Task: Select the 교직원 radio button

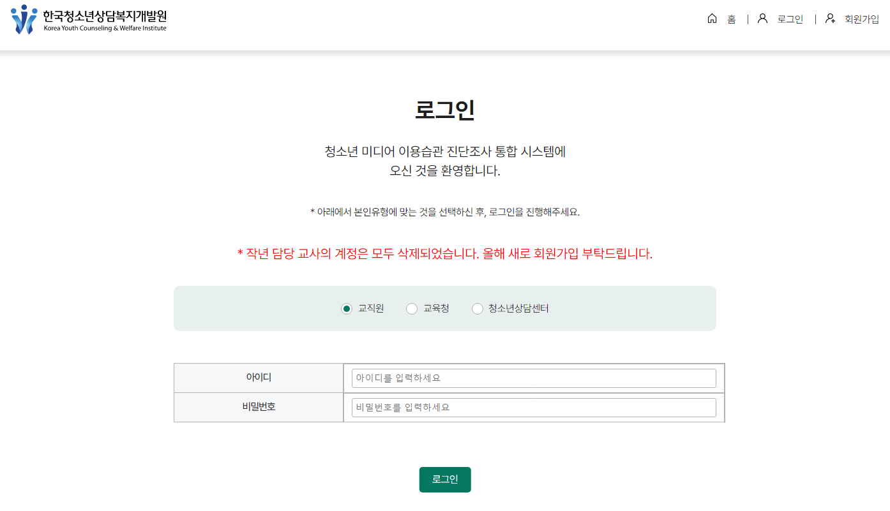Action: pyautogui.click(x=346, y=308)
